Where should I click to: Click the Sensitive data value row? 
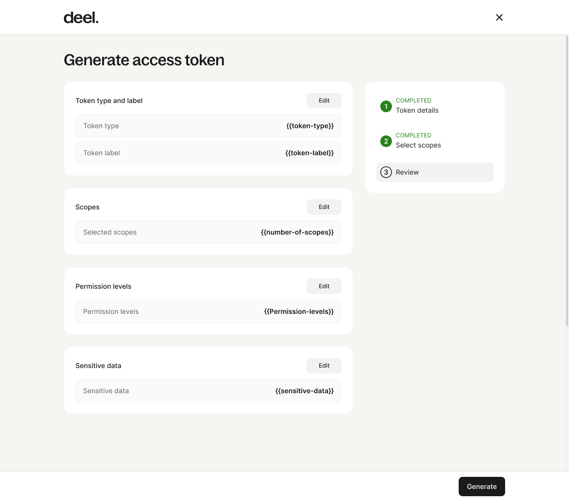208,391
